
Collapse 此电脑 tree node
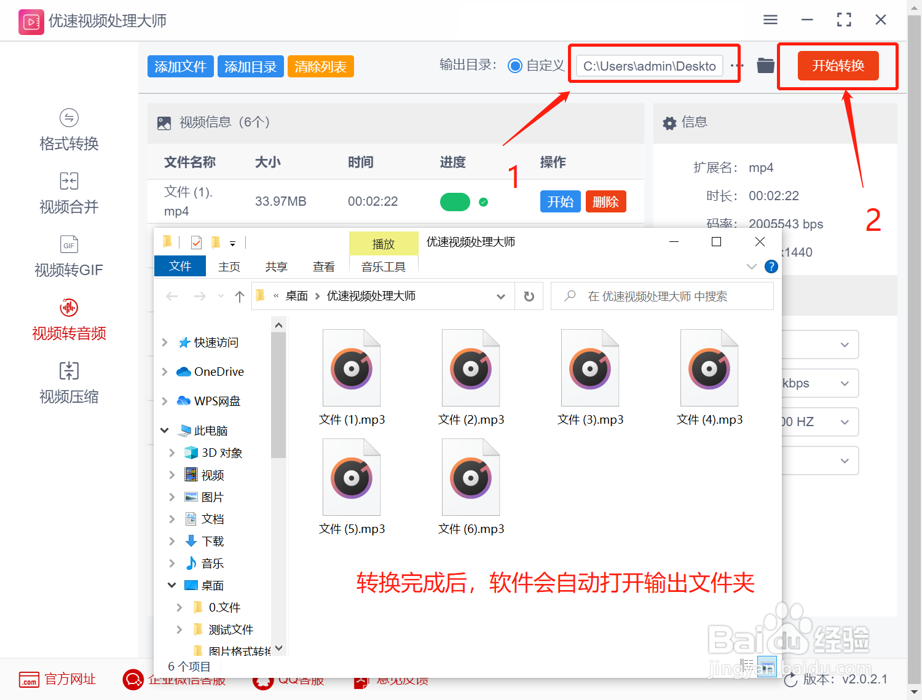(165, 430)
